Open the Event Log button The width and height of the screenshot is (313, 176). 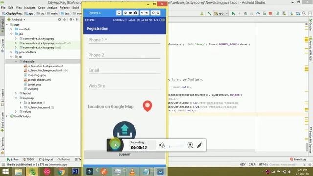[298, 159]
